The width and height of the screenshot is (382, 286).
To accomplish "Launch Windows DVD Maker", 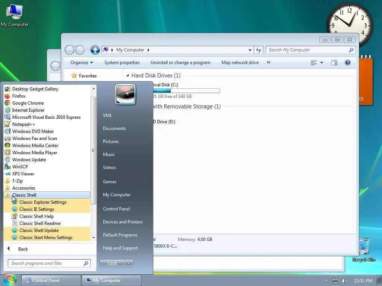I will pyautogui.click(x=47, y=131).
